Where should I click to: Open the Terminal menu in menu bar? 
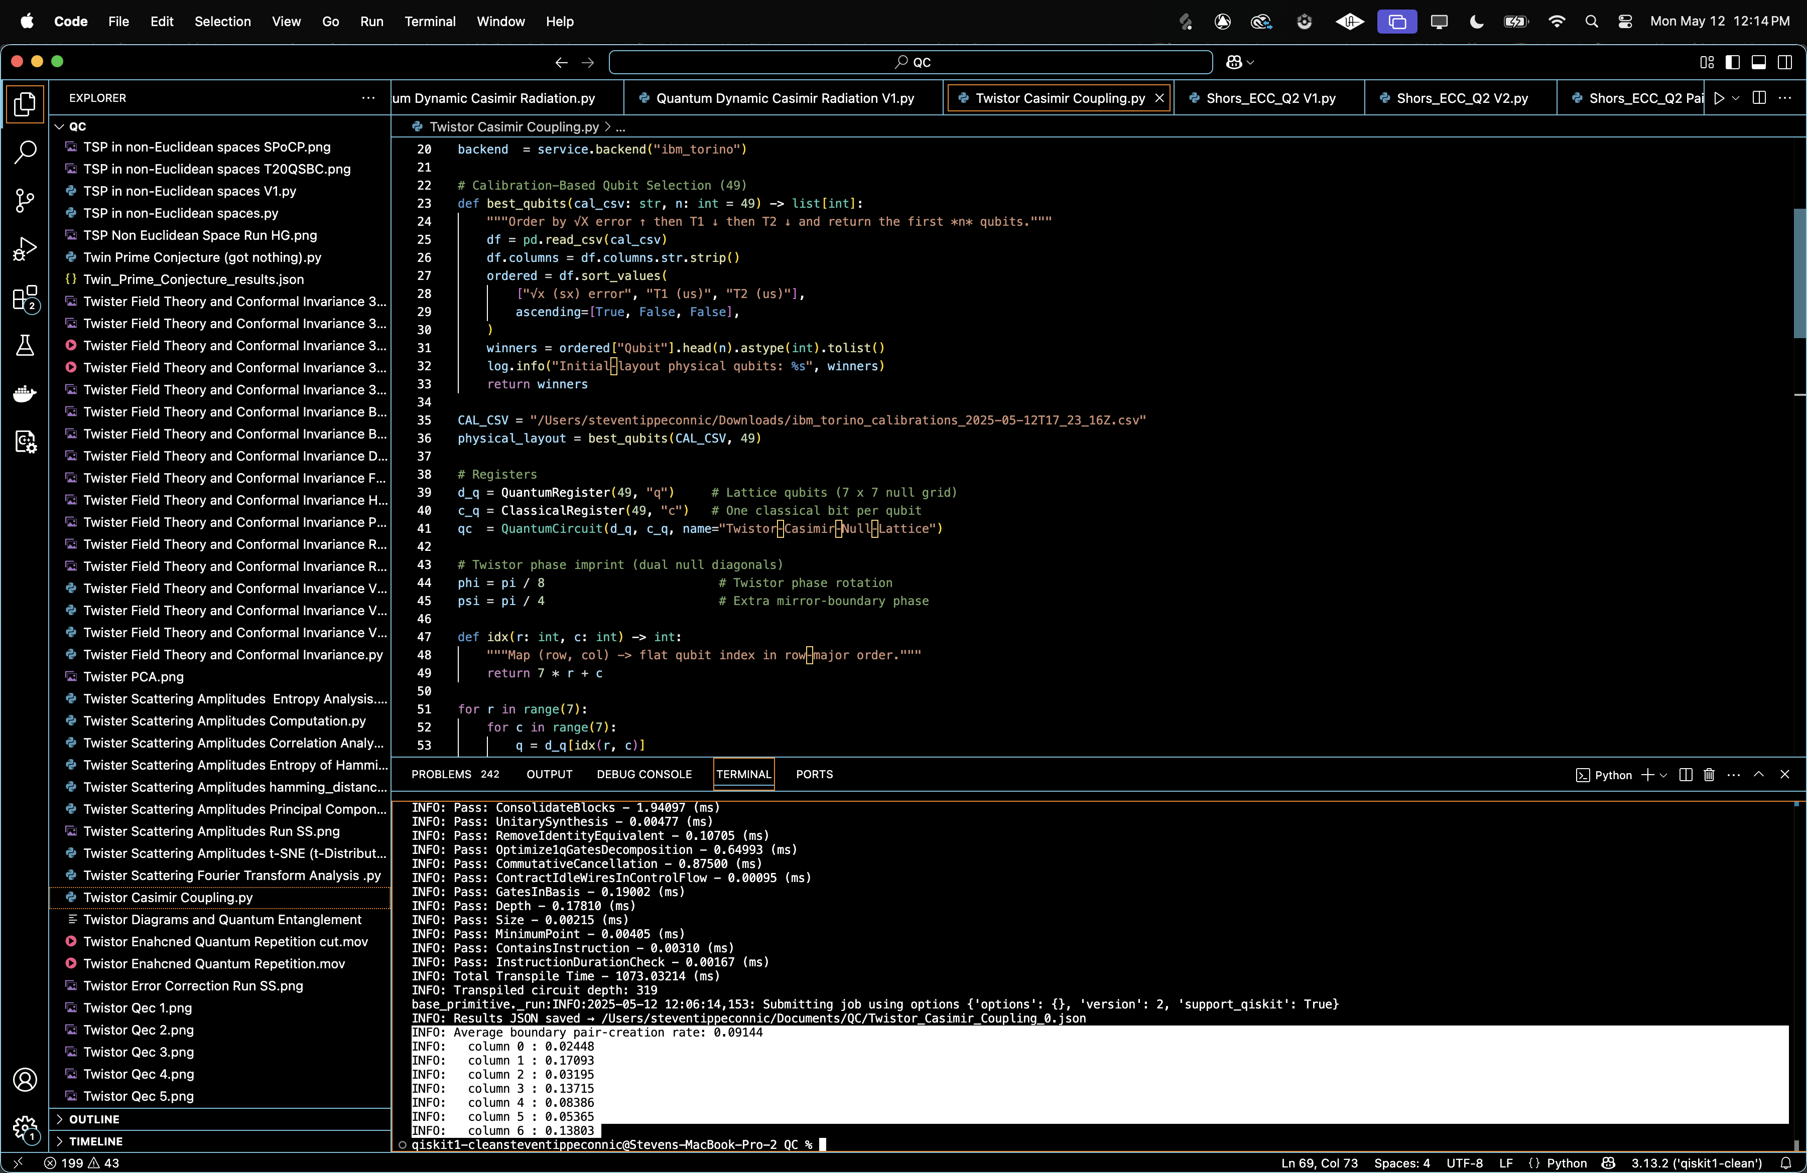pos(430,21)
